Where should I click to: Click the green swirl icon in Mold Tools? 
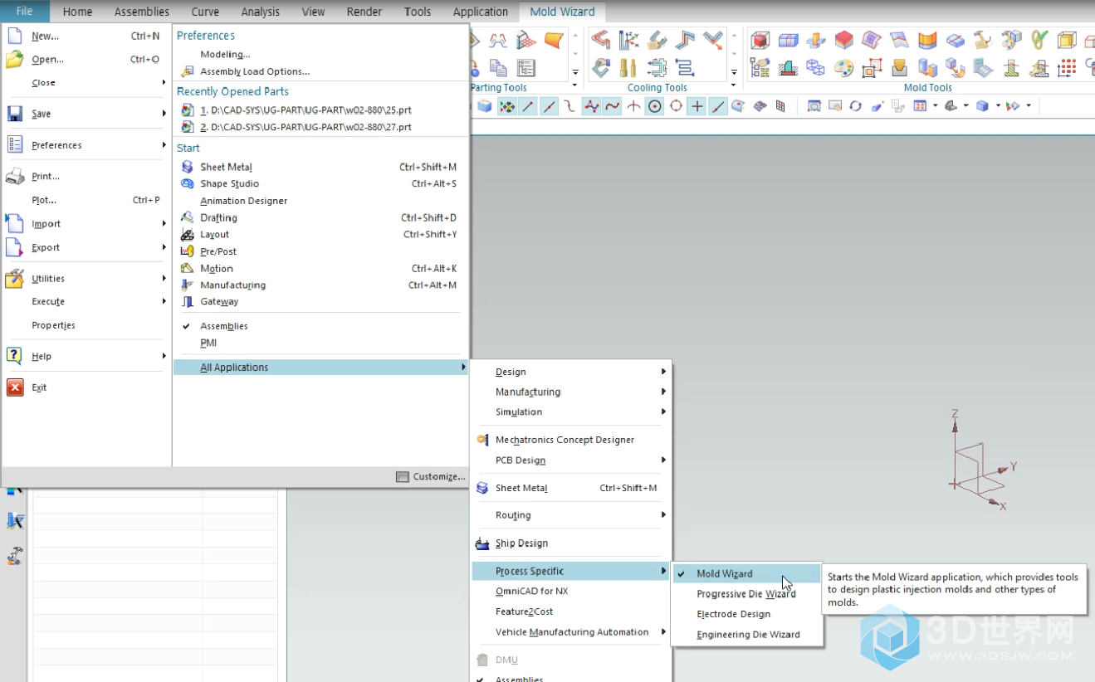pyautogui.click(x=1039, y=40)
